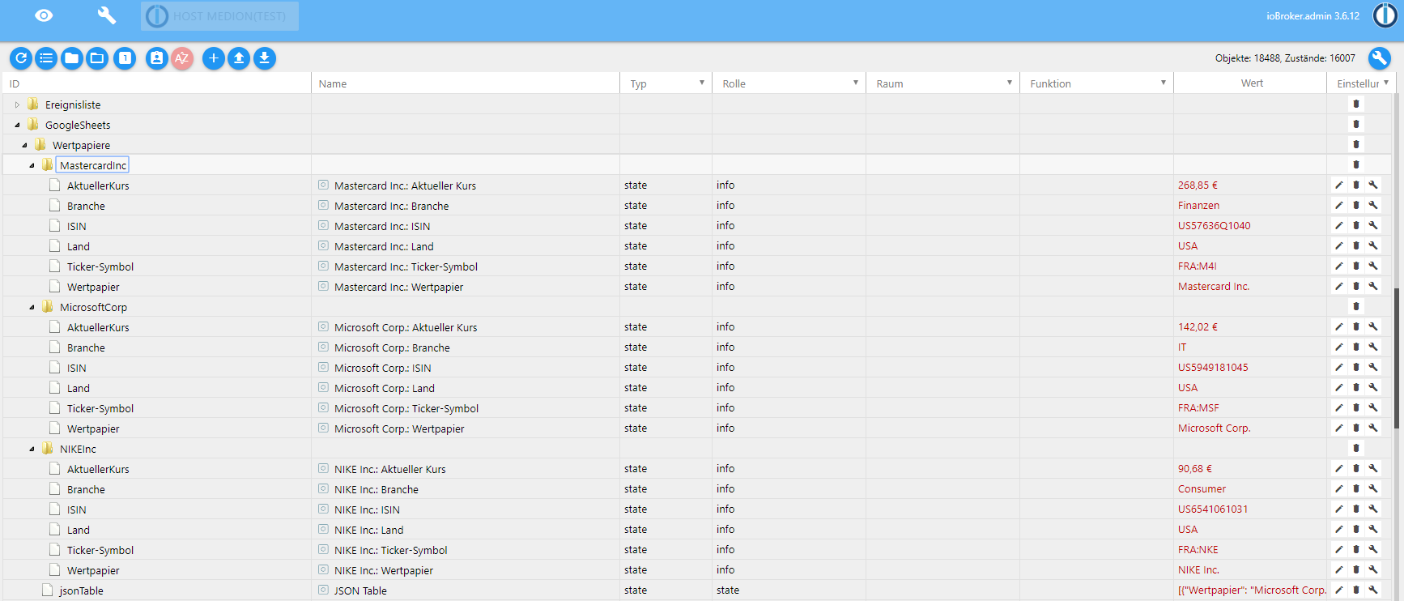Edit Microsoft Corp.: Aktueller Kurs object

point(1339,326)
